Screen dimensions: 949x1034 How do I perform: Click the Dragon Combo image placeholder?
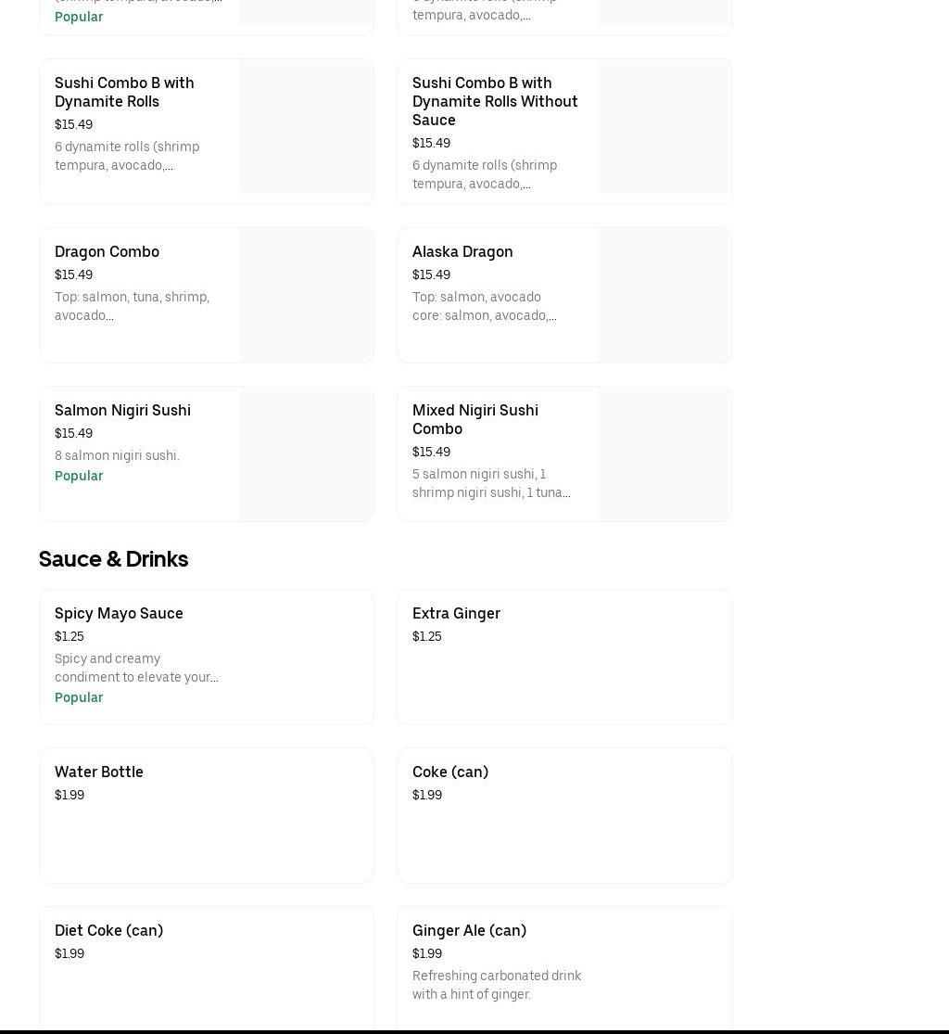coord(306,295)
